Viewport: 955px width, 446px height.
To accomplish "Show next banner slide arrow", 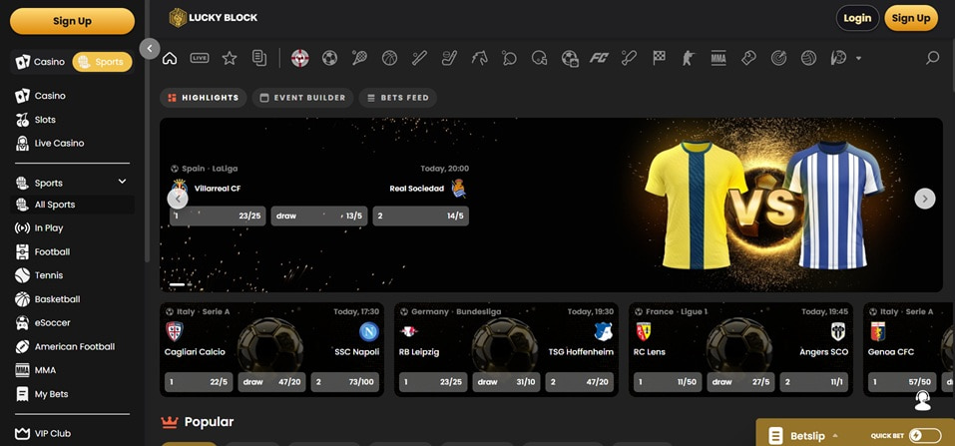I will [x=924, y=199].
